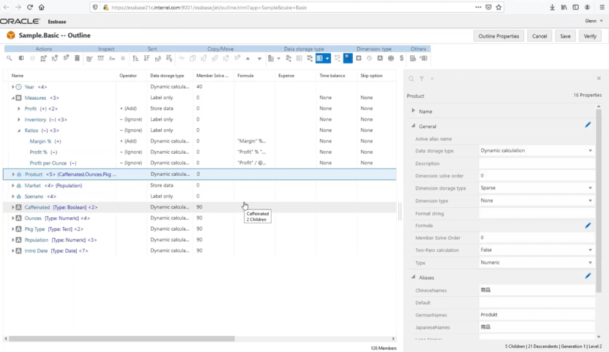Click the delete member trash icon

point(77,58)
